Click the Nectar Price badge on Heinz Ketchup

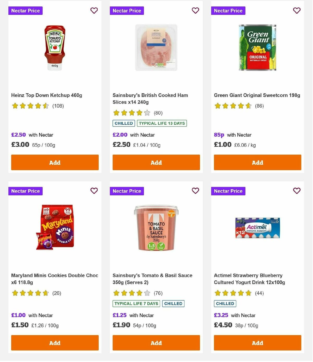coord(25,11)
